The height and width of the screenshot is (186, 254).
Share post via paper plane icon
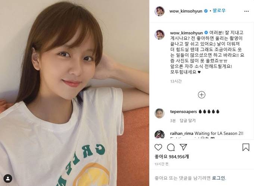coord(183,147)
